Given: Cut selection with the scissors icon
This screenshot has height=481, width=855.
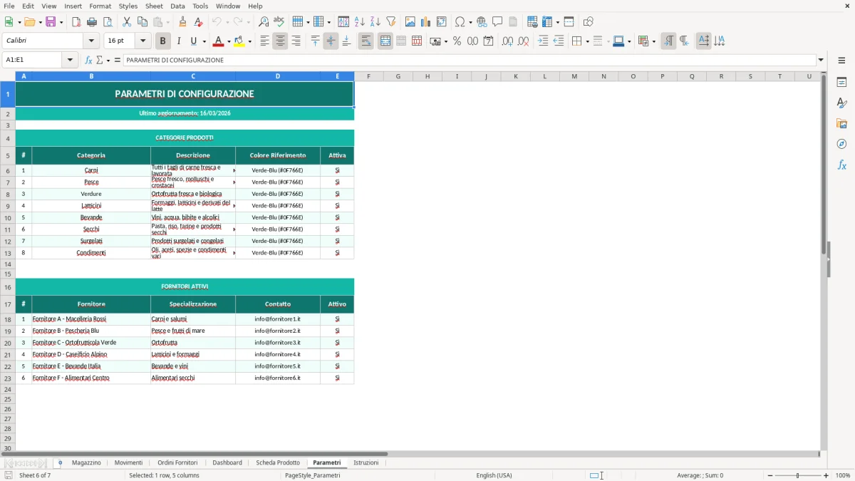Looking at the screenshot, I should coord(127,22).
